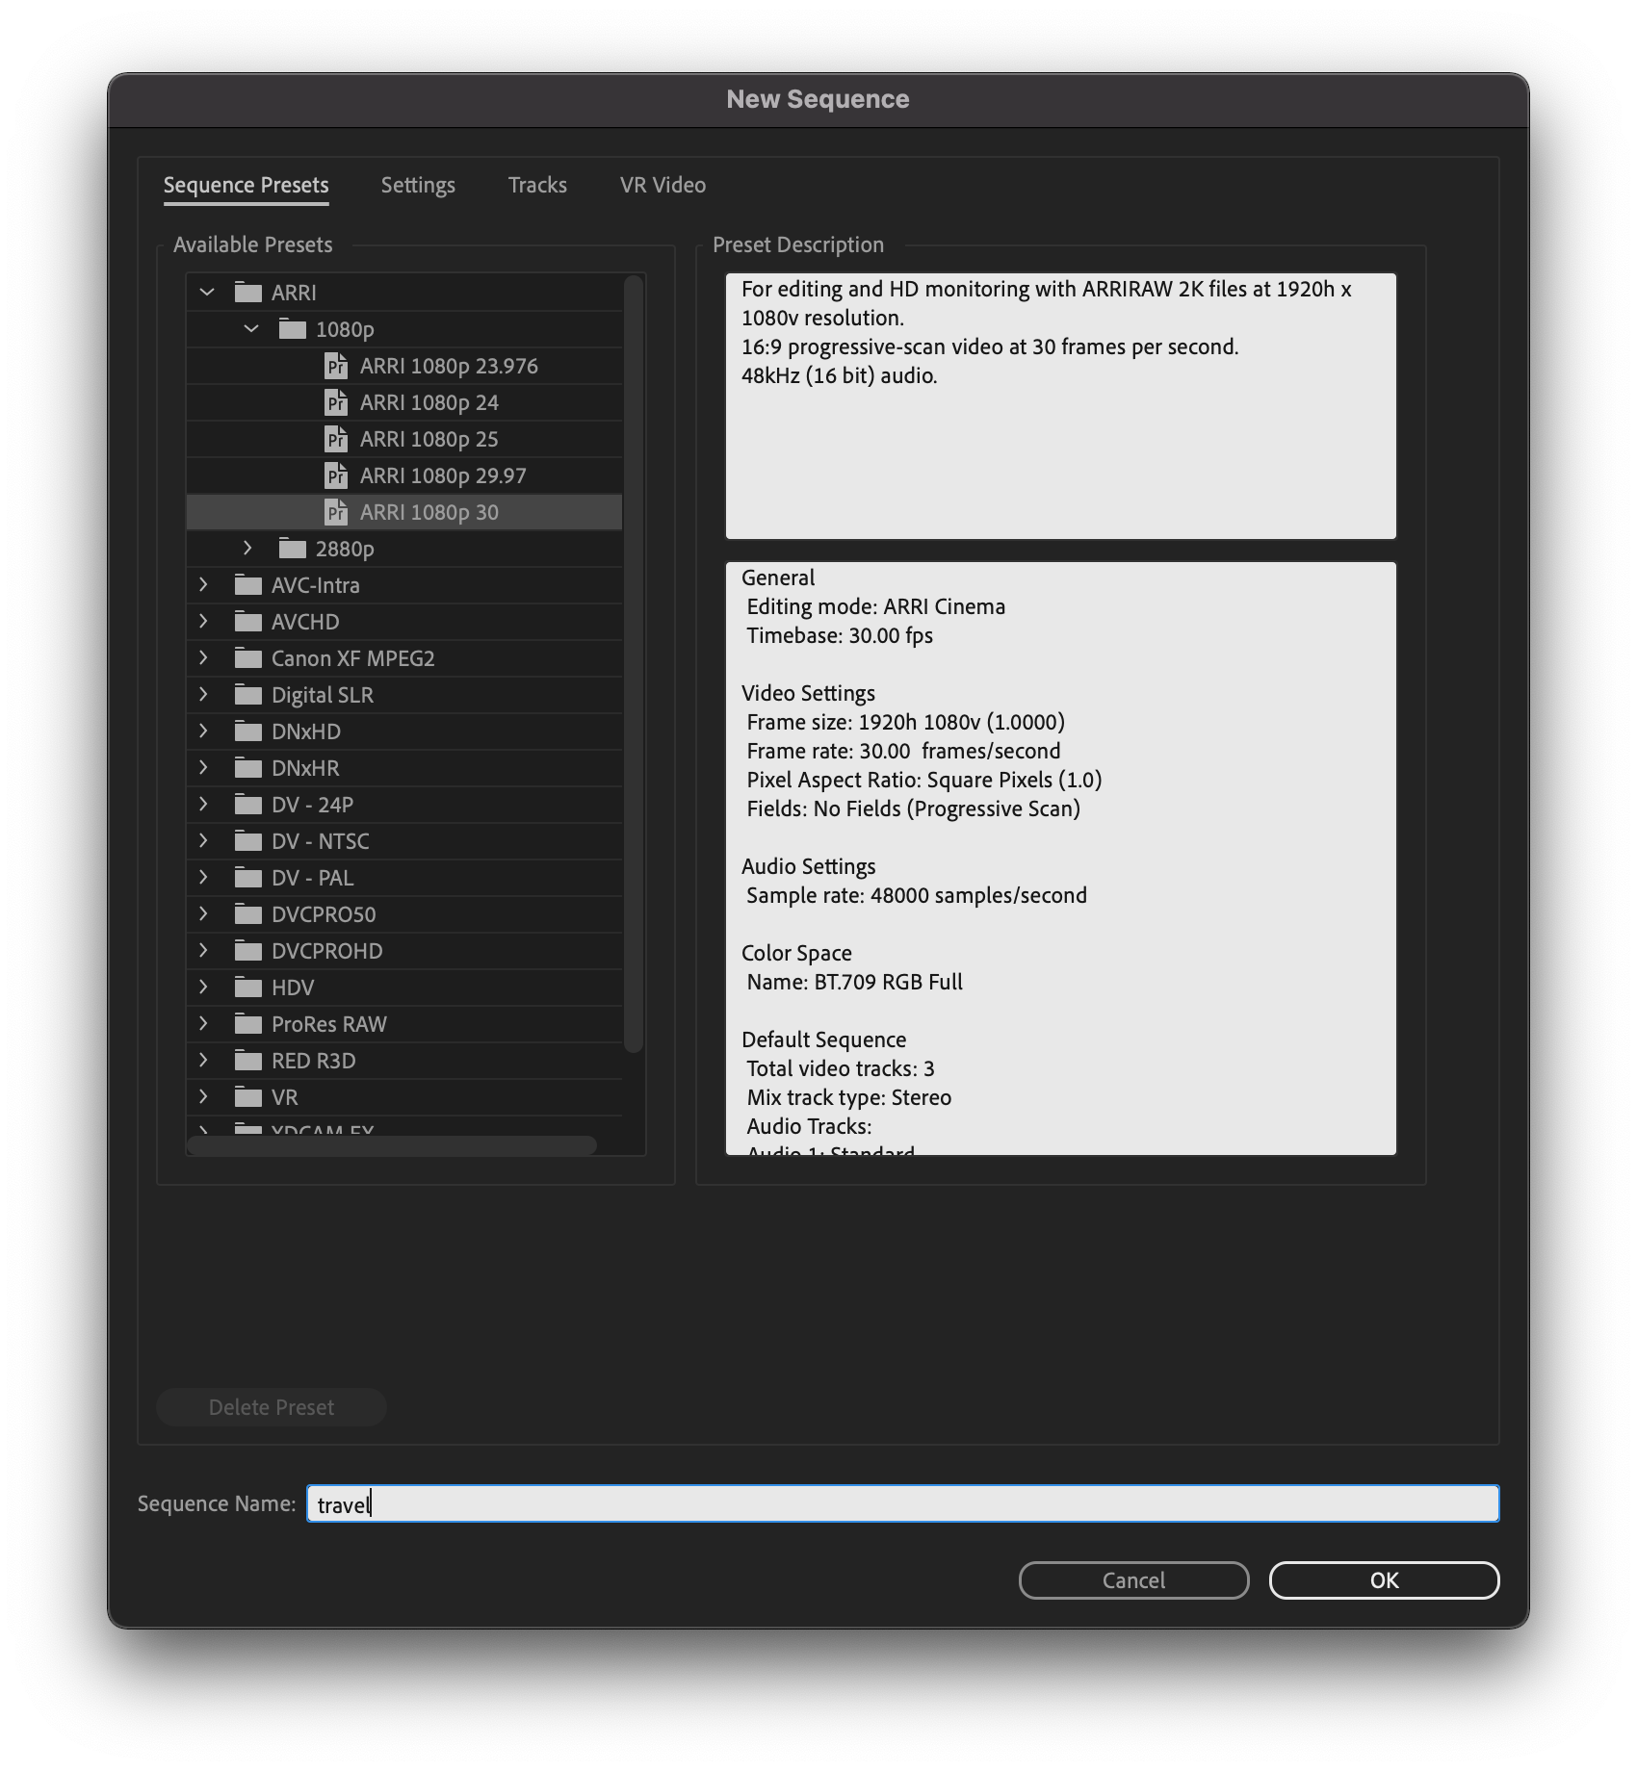The image size is (1637, 1771).
Task: Expand the DV - 24P presets chevron
Action: [x=203, y=804]
